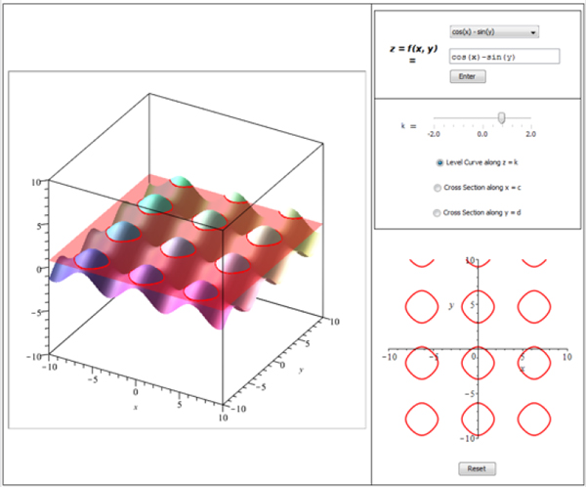Screen dimensions: 586x487
Task: Click the Reset button below the plot
Action: tap(477, 469)
